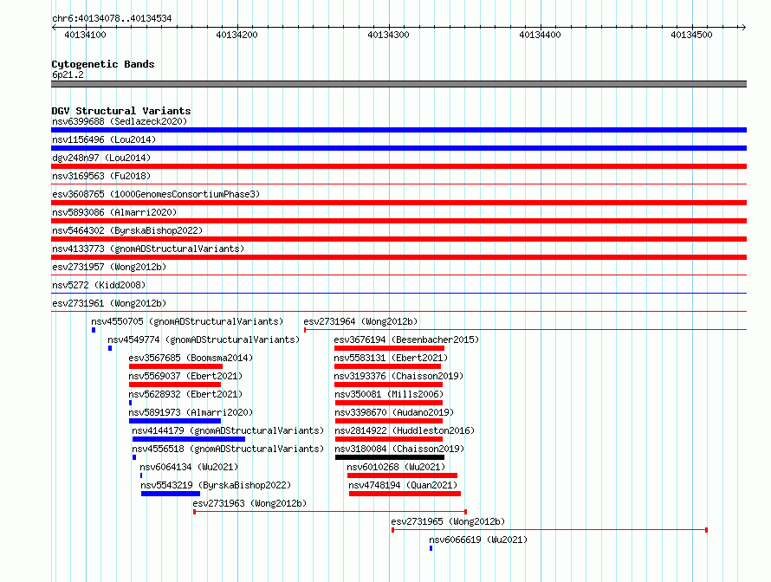Image resolution: width=771 pixels, height=582 pixels.
Task: Open the nsv3169563 (Fu2018) variant
Action: (101, 176)
